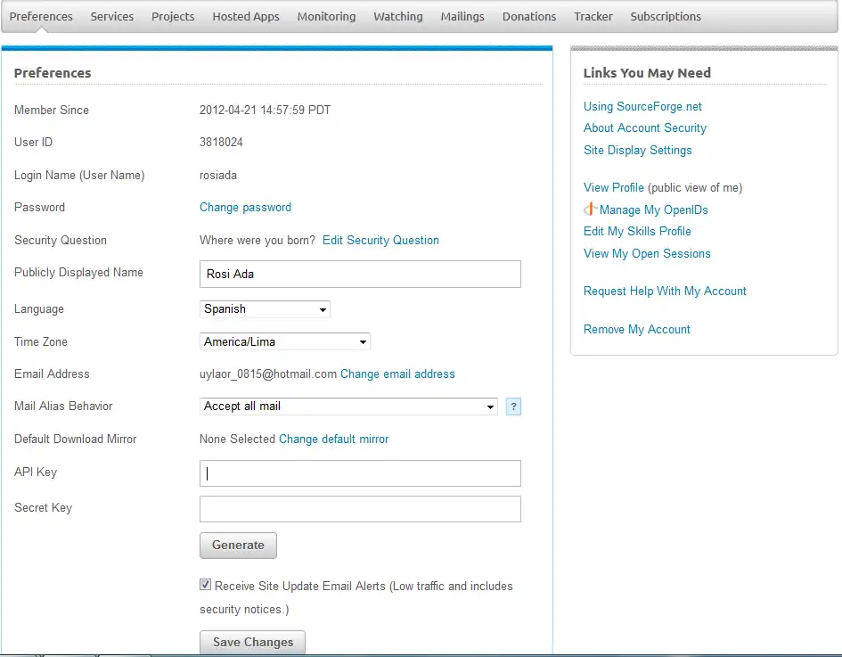This screenshot has height=657, width=842.
Task: Click the Member Since date value
Action: [x=265, y=111]
